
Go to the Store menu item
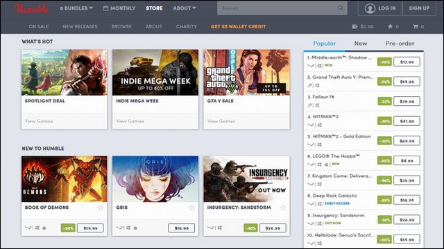click(154, 8)
